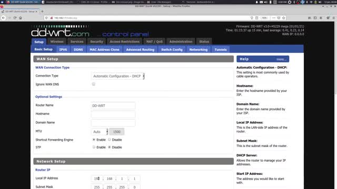Focus the Domain Name input field

(113, 123)
